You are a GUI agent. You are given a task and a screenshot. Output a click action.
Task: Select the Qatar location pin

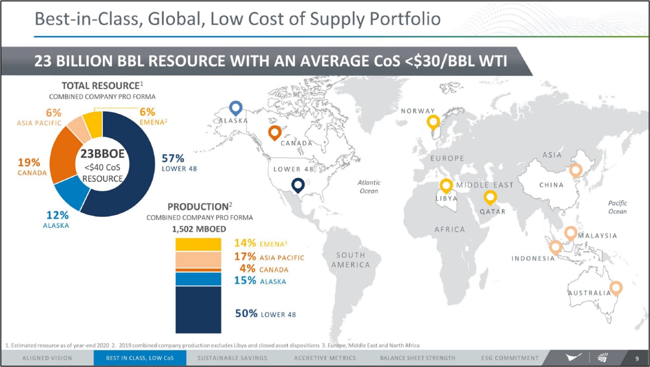pos(490,197)
